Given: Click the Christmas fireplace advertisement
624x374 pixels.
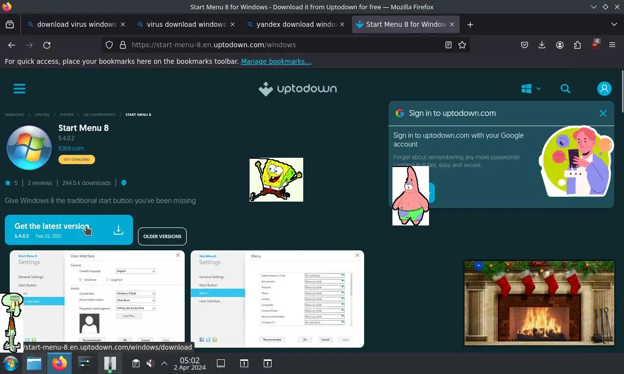Looking at the screenshot, I should tap(539, 303).
